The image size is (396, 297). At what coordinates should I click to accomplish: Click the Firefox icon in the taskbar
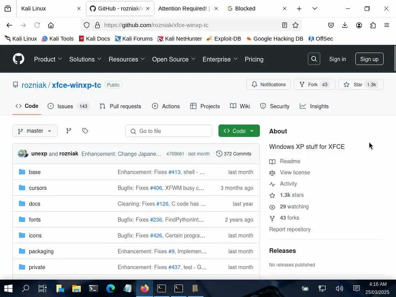point(145,288)
